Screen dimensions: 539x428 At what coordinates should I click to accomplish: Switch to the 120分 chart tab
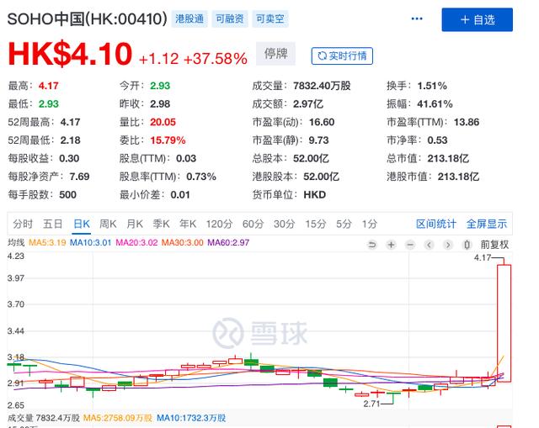click(219, 225)
